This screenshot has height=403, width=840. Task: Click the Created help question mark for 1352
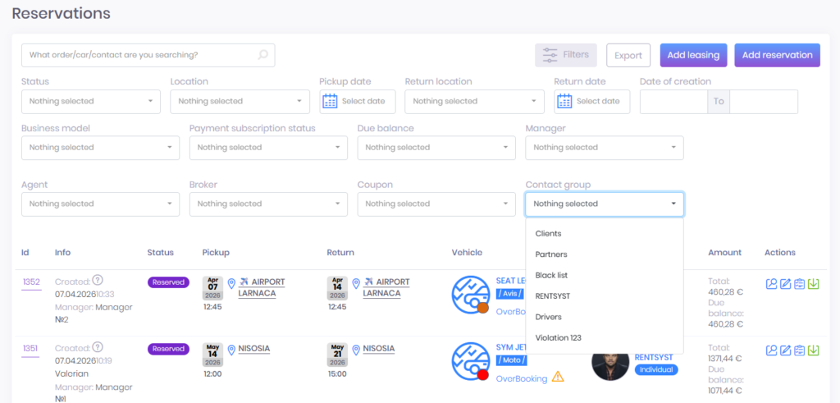(x=98, y=281)
